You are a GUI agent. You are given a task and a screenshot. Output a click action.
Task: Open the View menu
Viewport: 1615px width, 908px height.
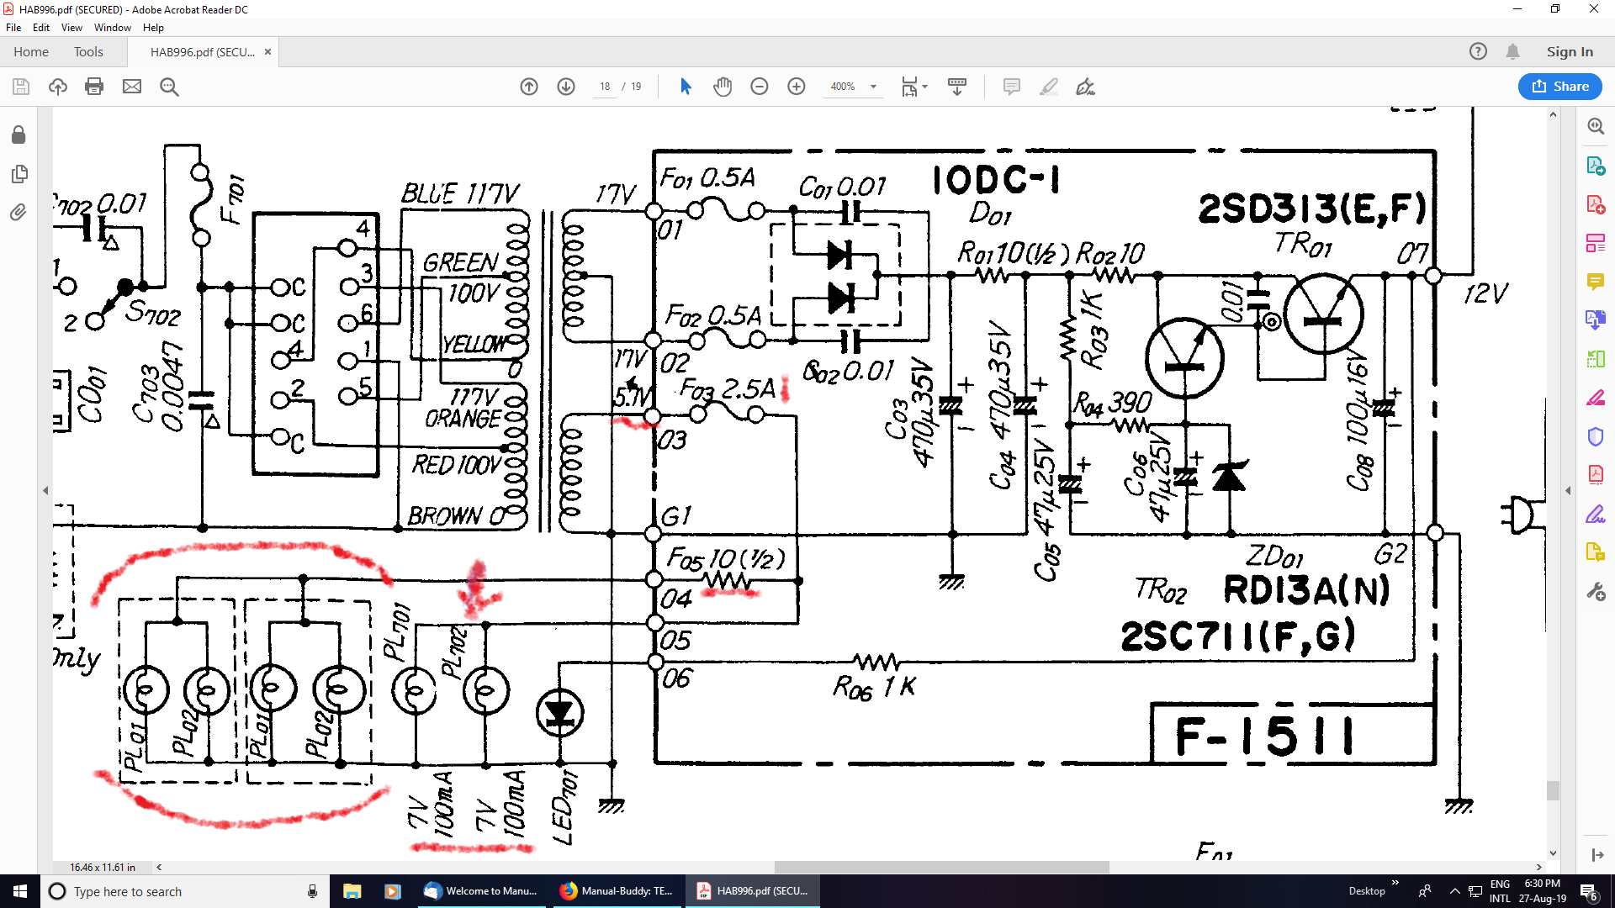point(71,28)
